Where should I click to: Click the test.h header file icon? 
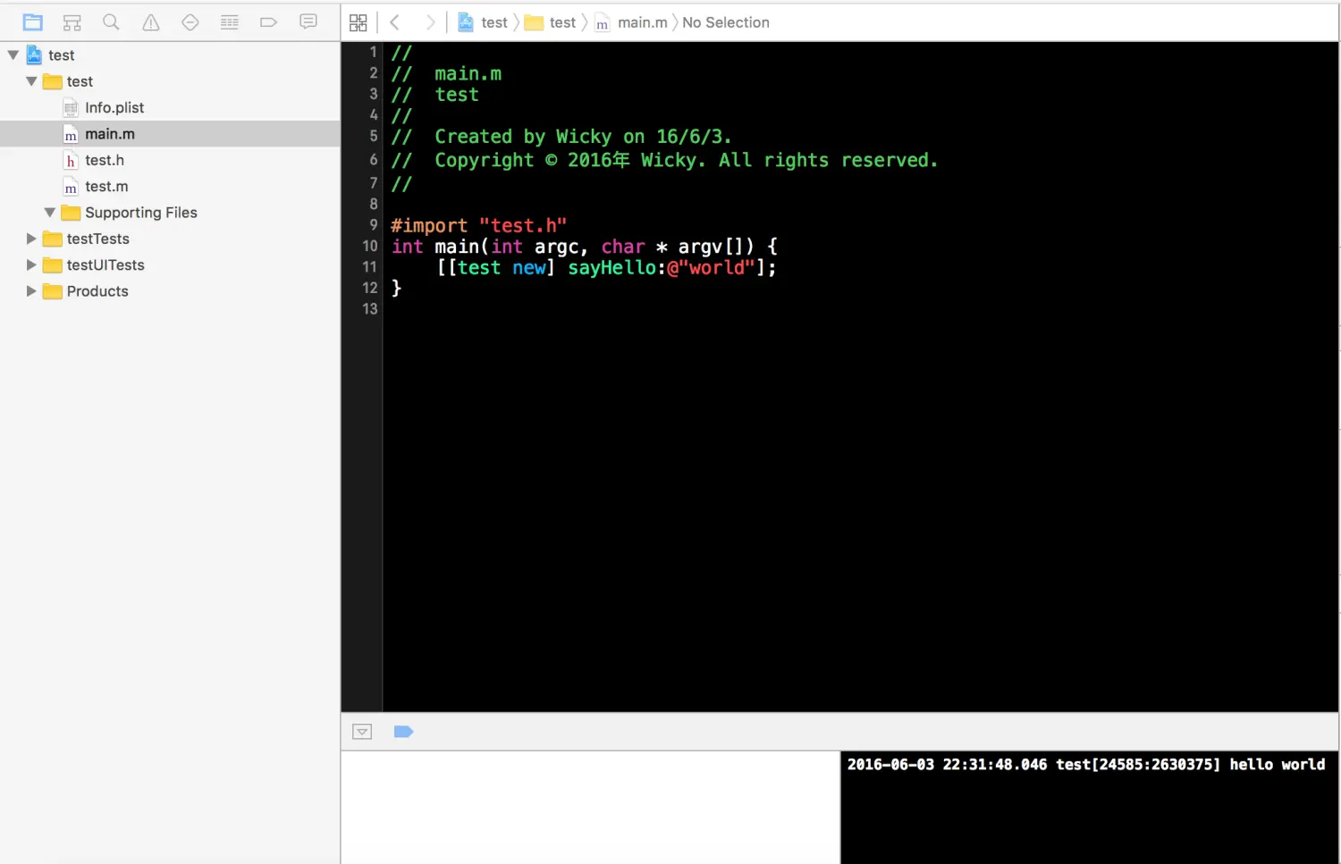71,160
